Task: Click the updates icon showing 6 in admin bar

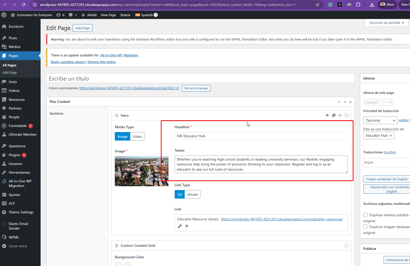Action: [x=60, y=15]
